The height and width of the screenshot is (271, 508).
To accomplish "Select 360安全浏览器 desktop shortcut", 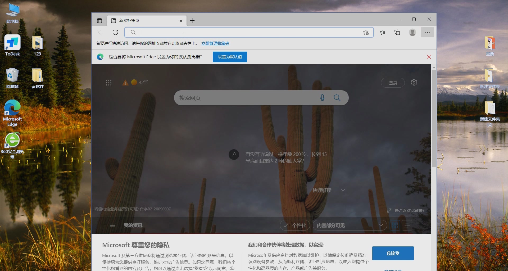I will click(12, 146).
